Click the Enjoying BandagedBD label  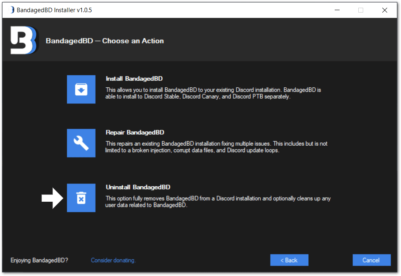(x=39, y=260)
